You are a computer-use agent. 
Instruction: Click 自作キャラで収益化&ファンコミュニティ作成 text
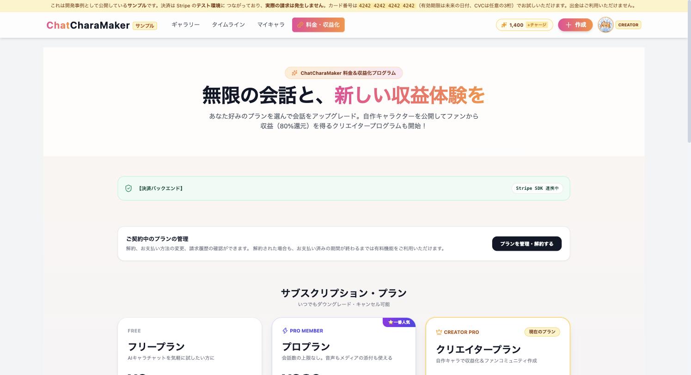pyautogui.click(x=486, y=361)
